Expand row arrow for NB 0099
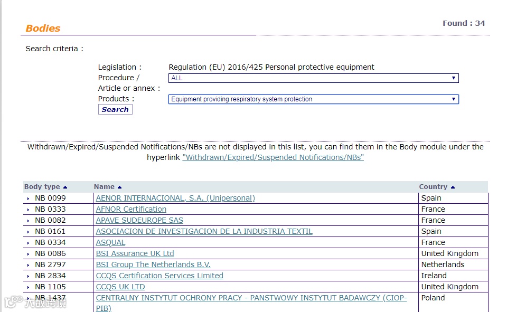Image resolution: width=507 pixels, height=312 pixels. (29, 198)
